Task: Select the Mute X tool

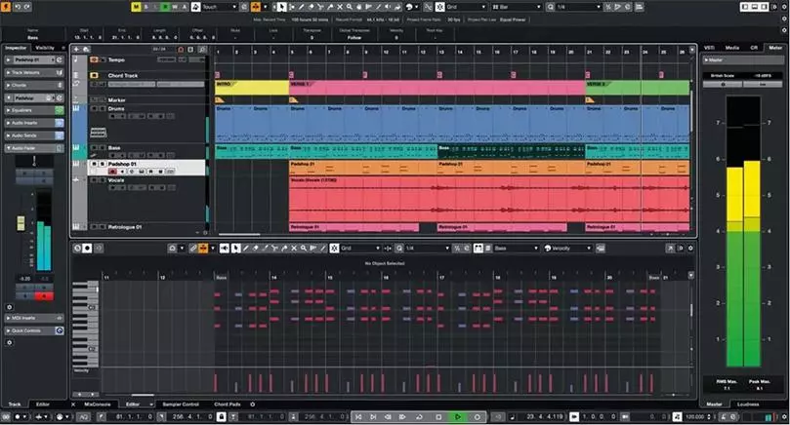Action: 340,7
